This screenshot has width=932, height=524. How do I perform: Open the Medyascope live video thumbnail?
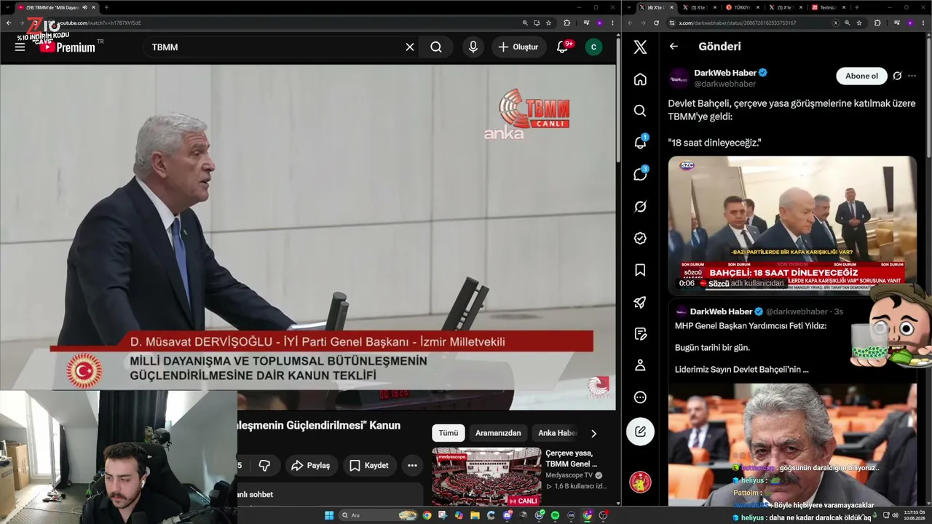[x=486, y=477]
